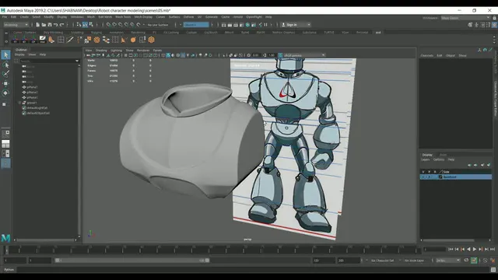Click the Play forward button
Screen dimensions: 498x280
[475, 250]
